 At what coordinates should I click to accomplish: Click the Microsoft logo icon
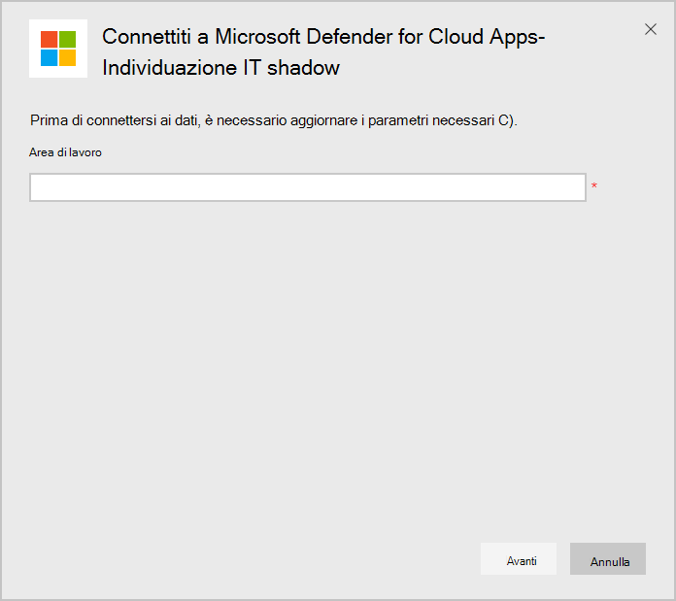58,49
